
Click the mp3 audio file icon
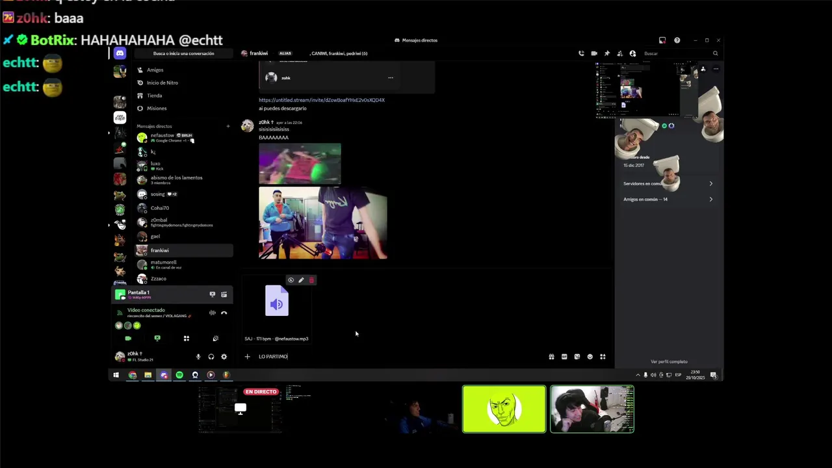[x=277, y=302]
